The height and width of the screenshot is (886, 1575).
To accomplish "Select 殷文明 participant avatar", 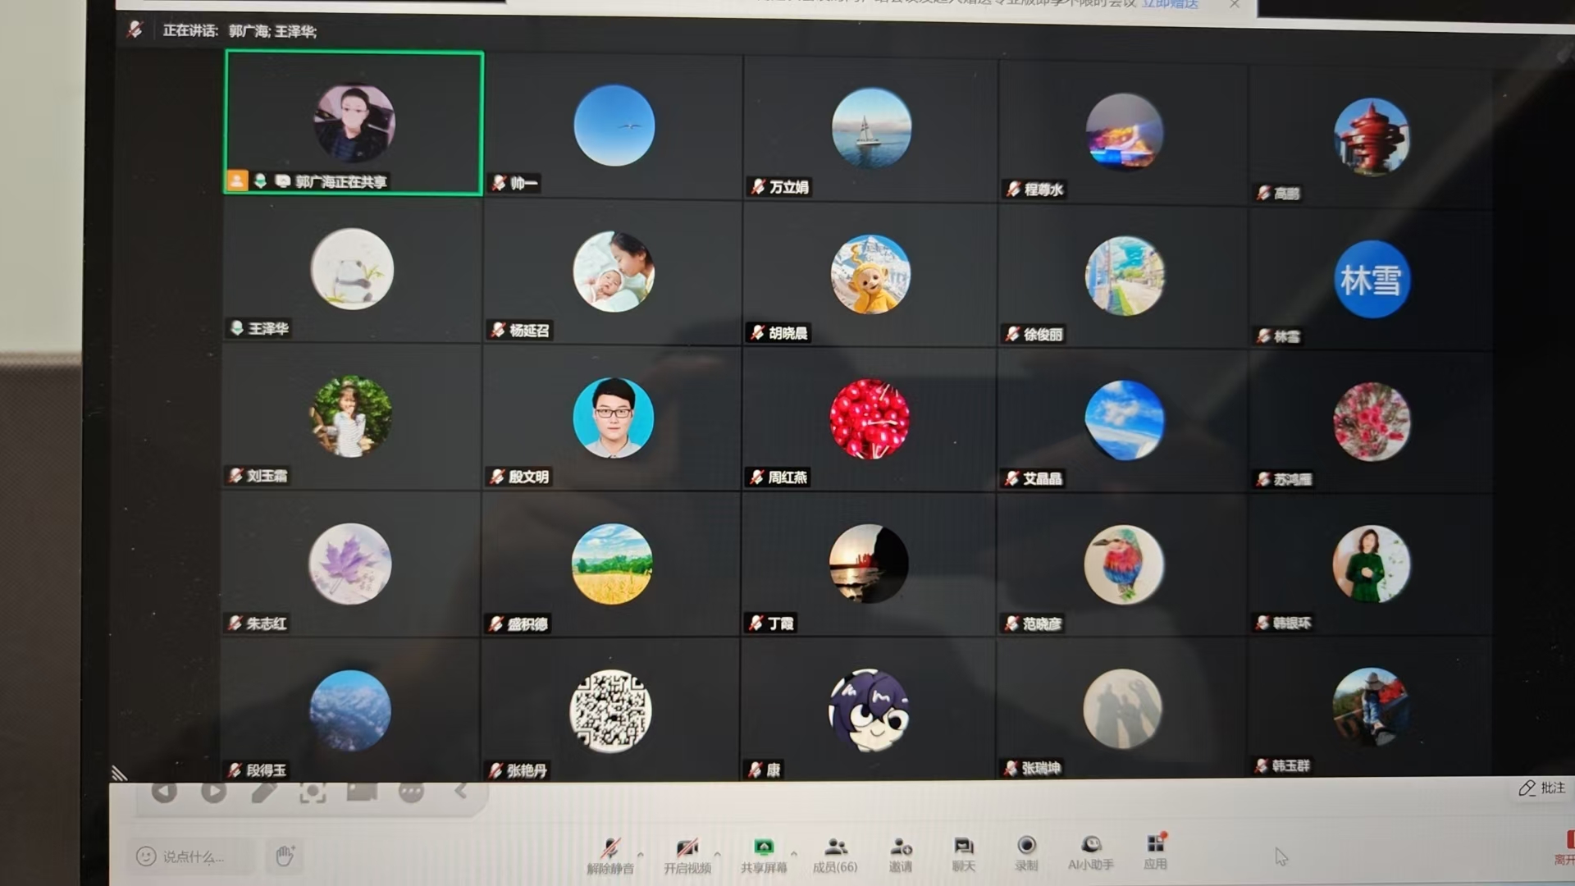I will click(613, 418).
